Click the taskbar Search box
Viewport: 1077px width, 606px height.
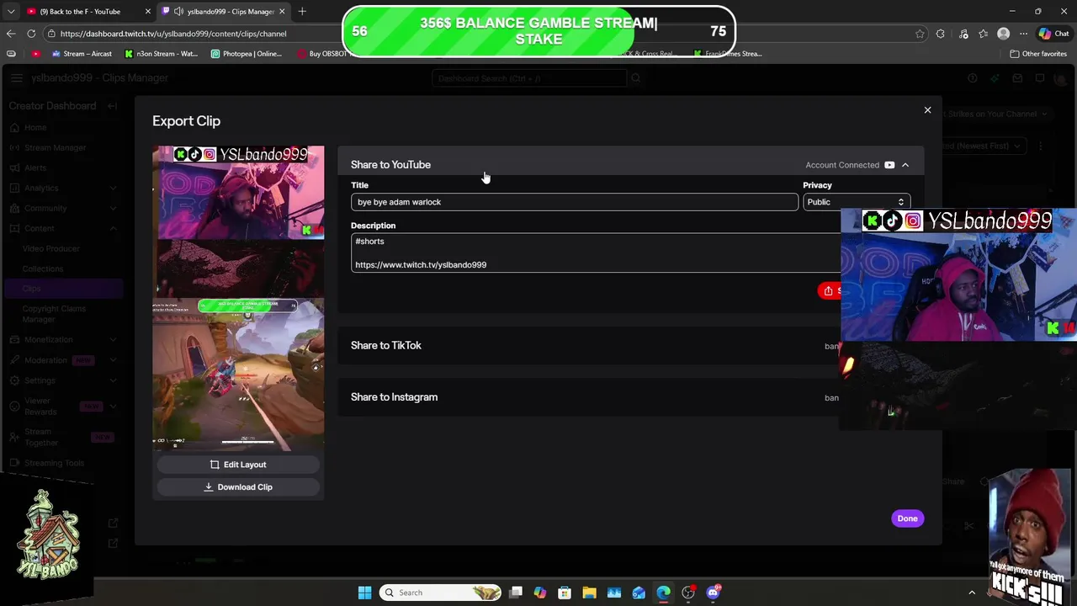440,593
